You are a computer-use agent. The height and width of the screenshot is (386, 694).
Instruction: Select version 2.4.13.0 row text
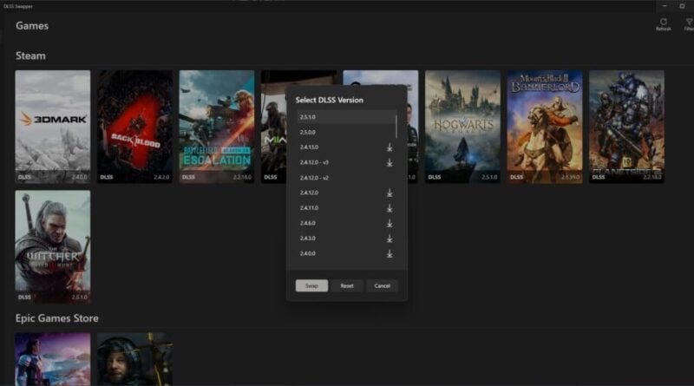309,147
